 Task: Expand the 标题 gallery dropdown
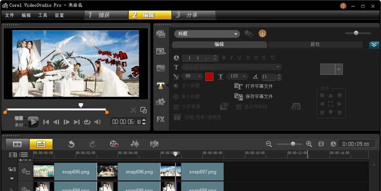(236, 34)
